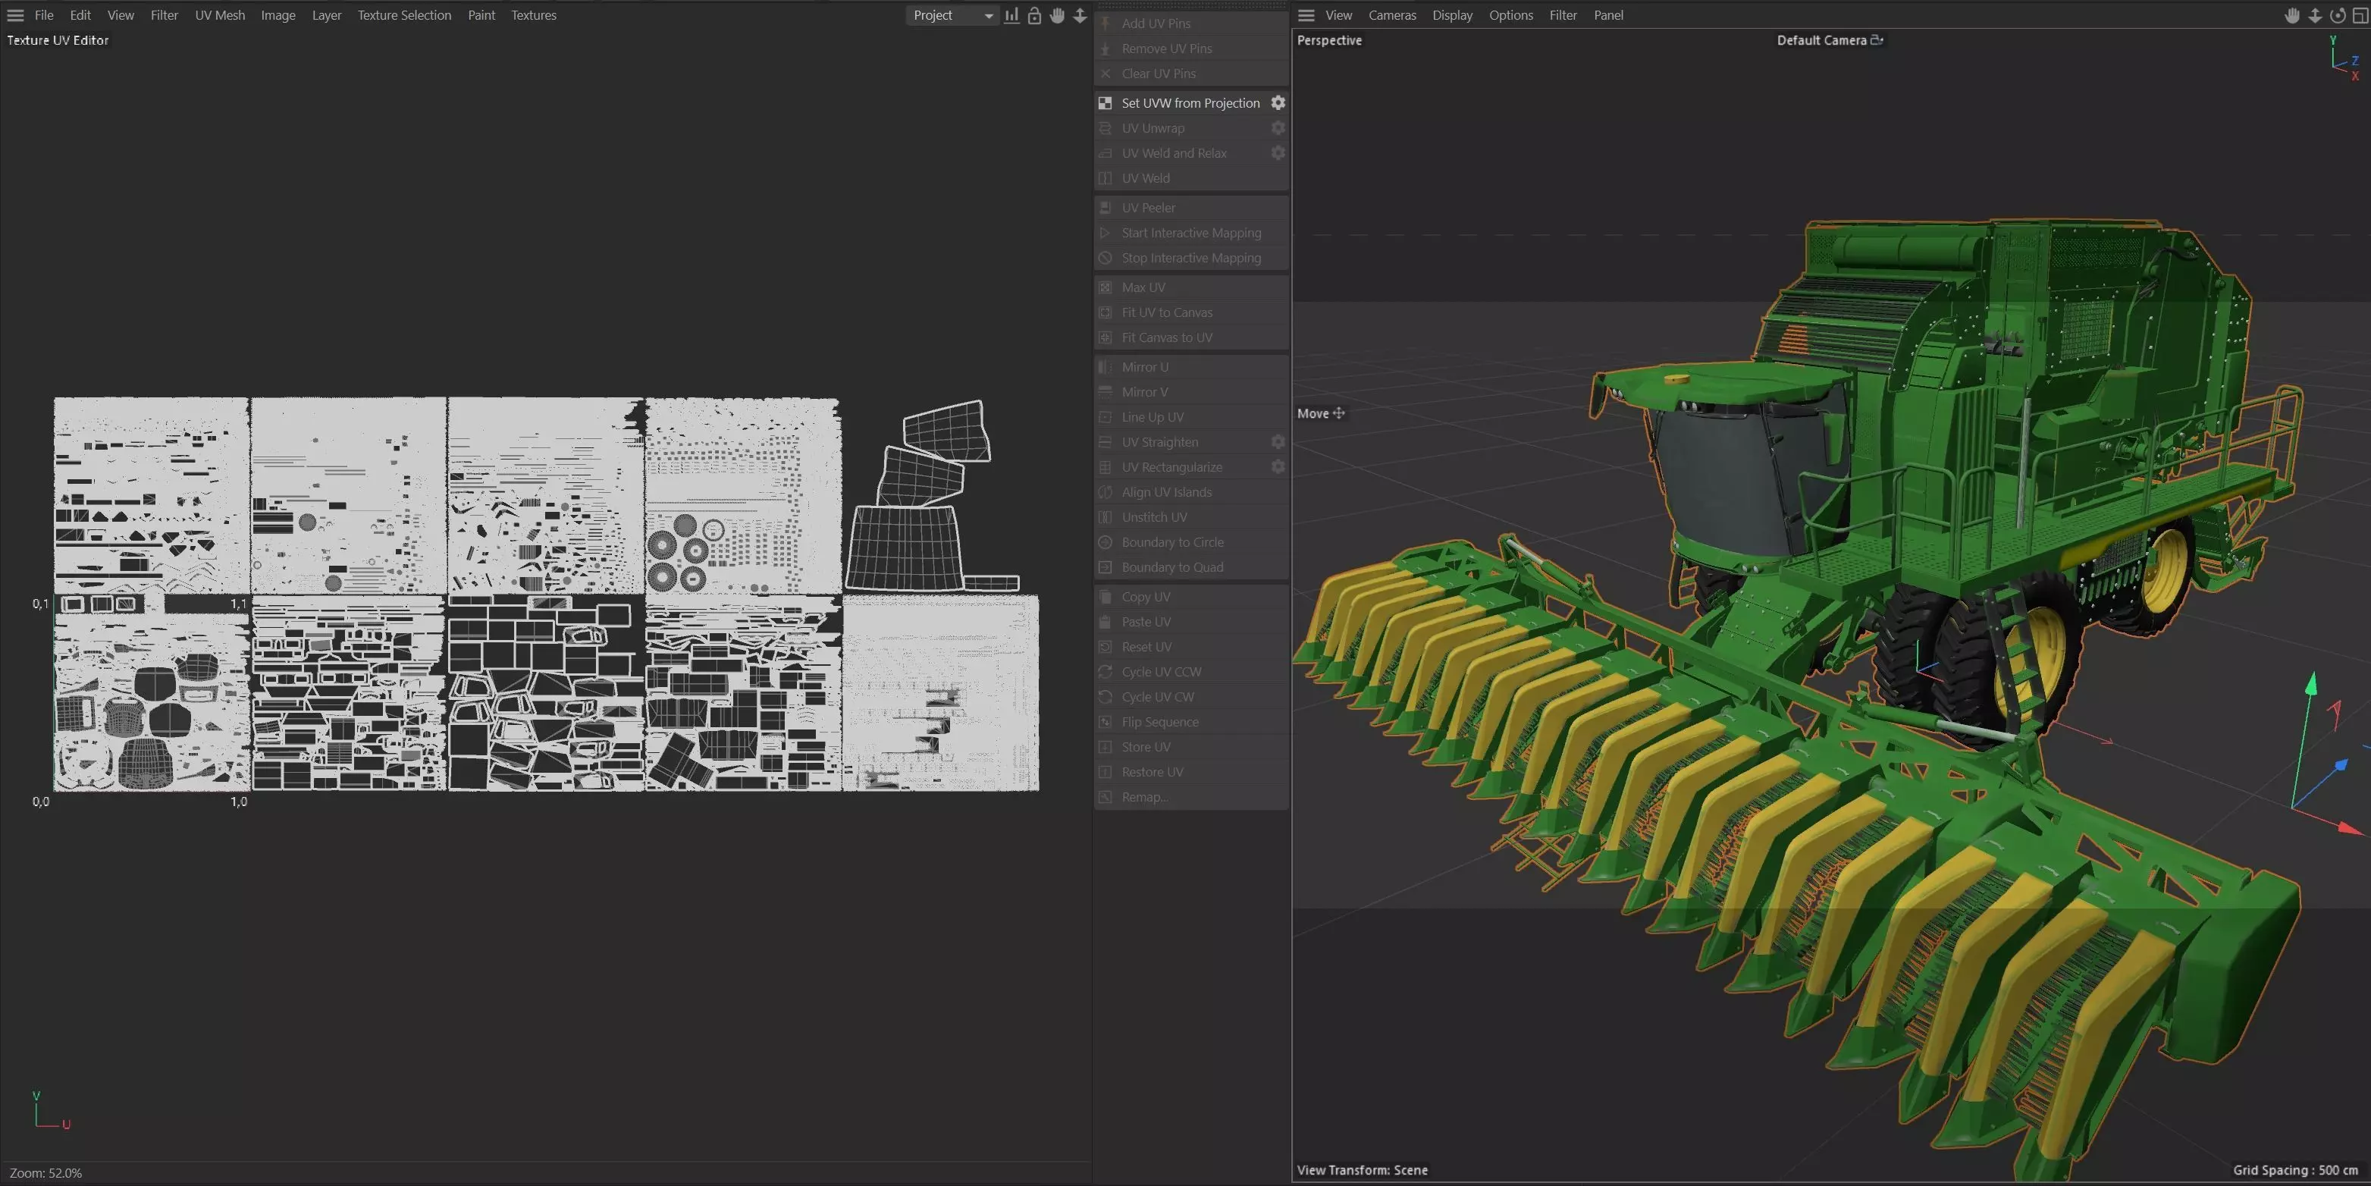This screenshot has width=2371, height=1186.
Task: Click the Cycle UV CCW icon
Action: pyautogui.click(x=1106, y=671)
